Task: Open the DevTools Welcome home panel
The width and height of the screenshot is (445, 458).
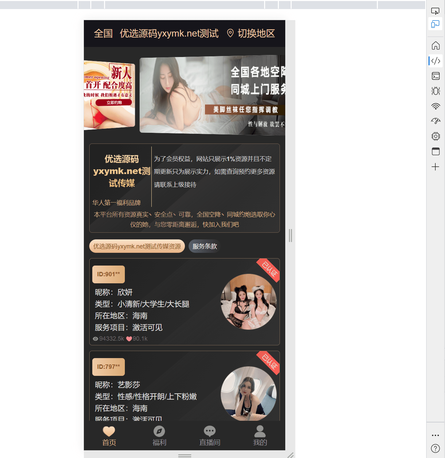Action: pos(436,45)
